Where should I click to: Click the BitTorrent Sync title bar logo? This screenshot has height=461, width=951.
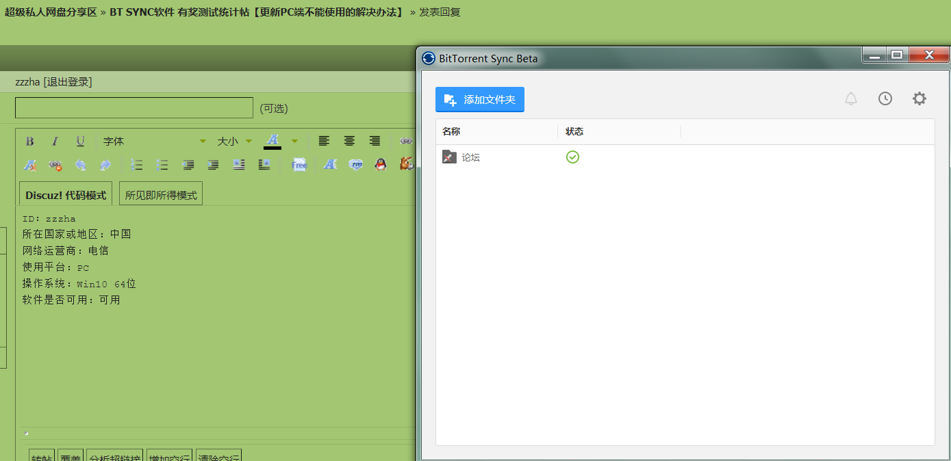[x=429, y=58]
